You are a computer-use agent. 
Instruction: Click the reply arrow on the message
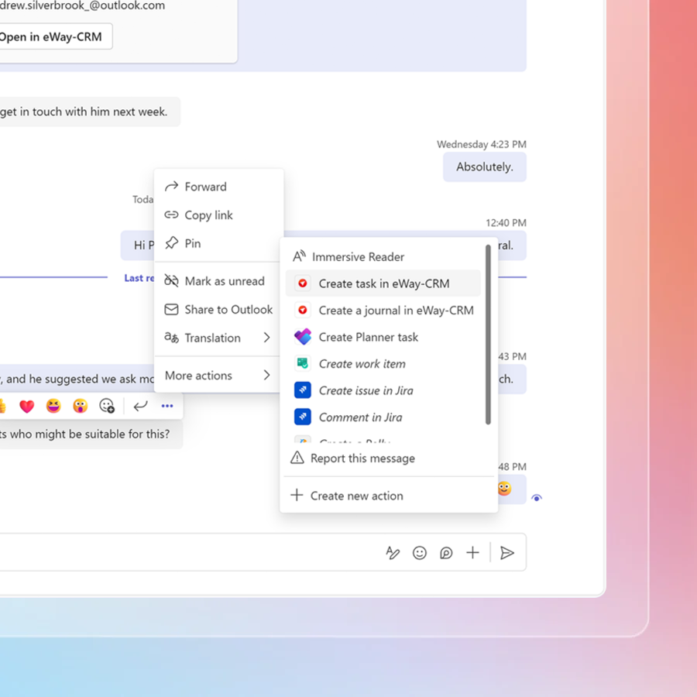pyautogui.click(x=140, y=406)
